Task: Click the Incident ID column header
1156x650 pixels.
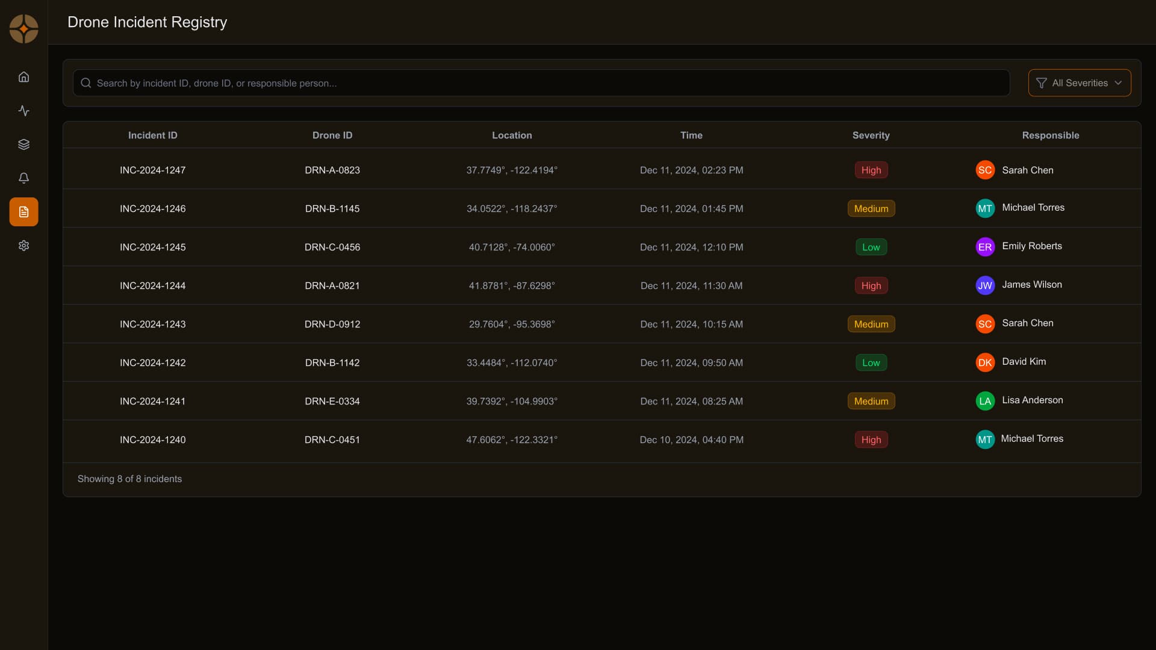Action: [152, 135]
